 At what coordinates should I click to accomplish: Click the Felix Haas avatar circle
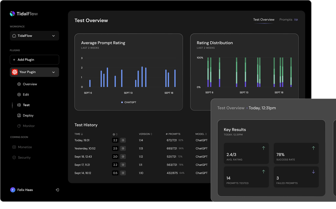point(13,190)
